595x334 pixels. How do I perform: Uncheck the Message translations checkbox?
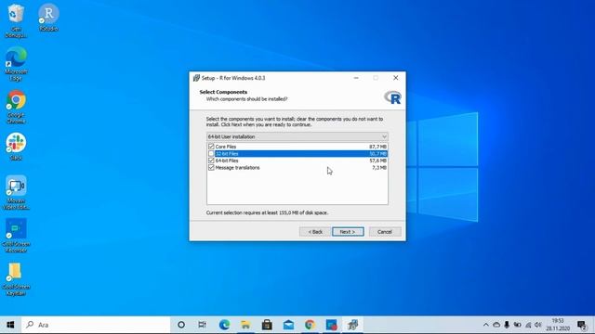pos(211,167)
